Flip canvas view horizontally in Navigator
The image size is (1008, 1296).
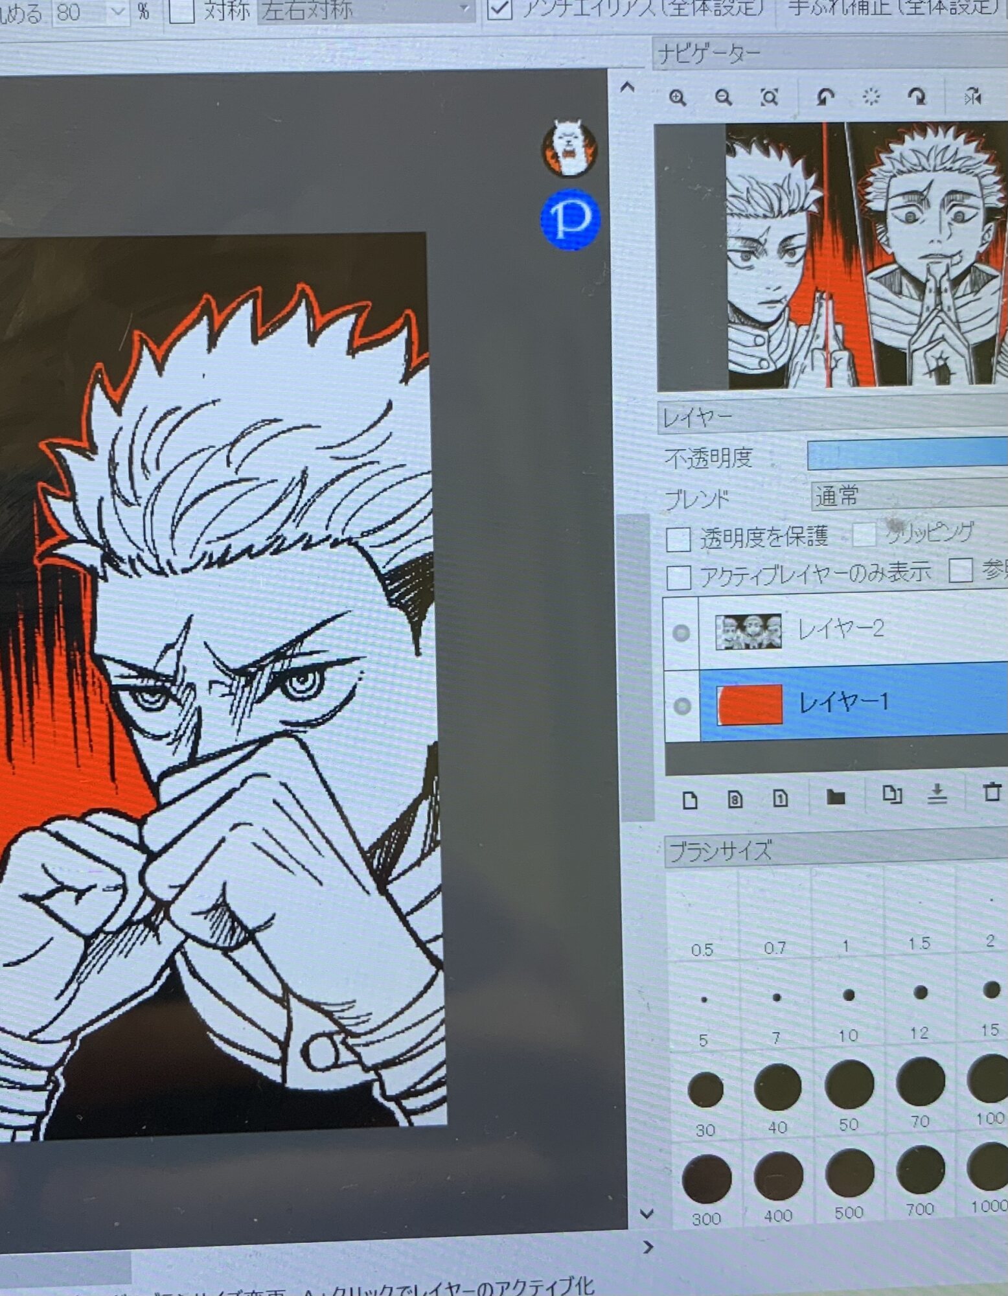(972, 97)
